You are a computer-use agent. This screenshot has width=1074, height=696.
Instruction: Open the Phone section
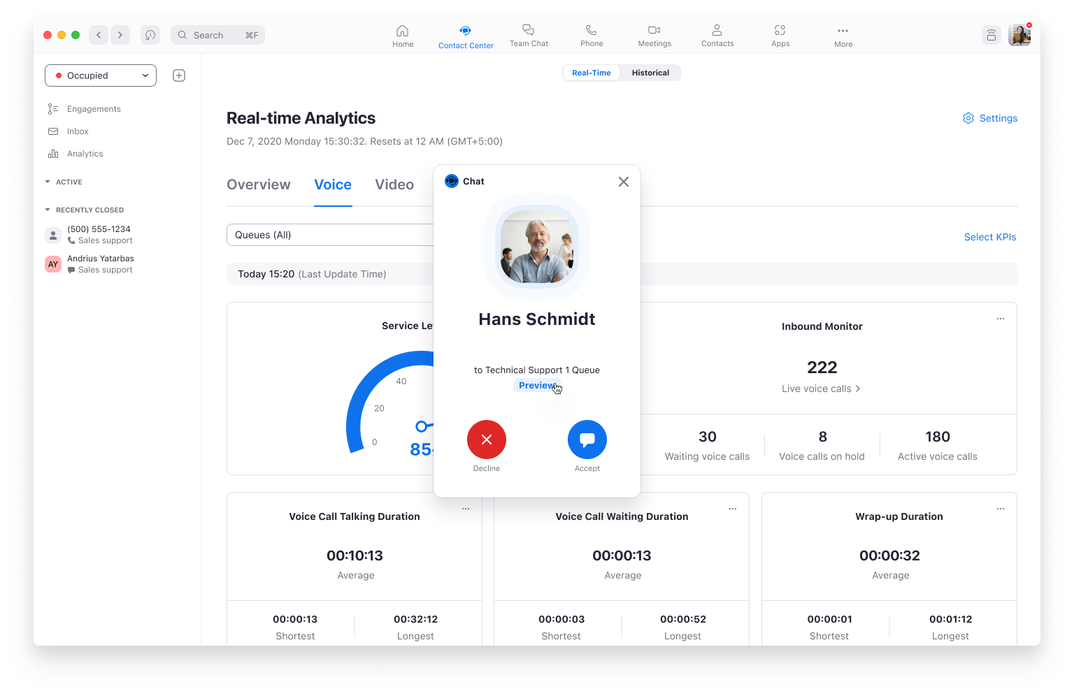click(x=591, y=35)
